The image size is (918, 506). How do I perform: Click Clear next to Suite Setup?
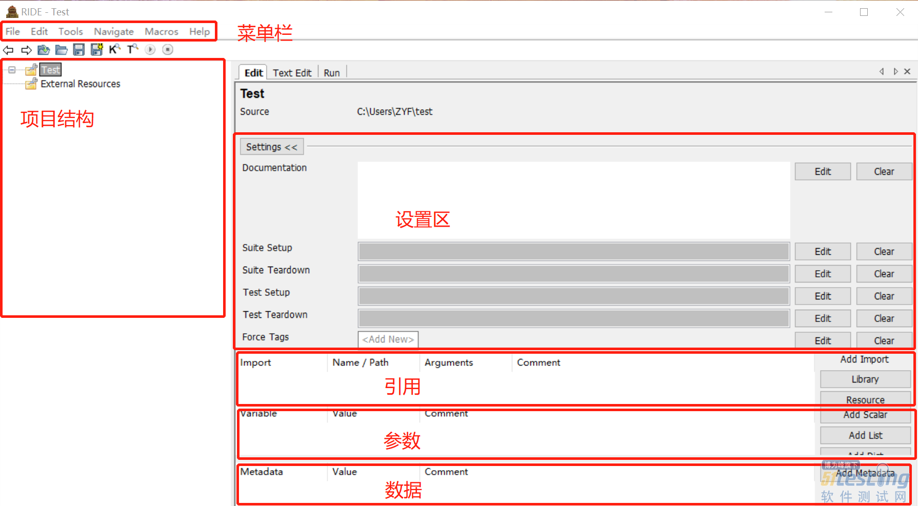pos(884,251)
